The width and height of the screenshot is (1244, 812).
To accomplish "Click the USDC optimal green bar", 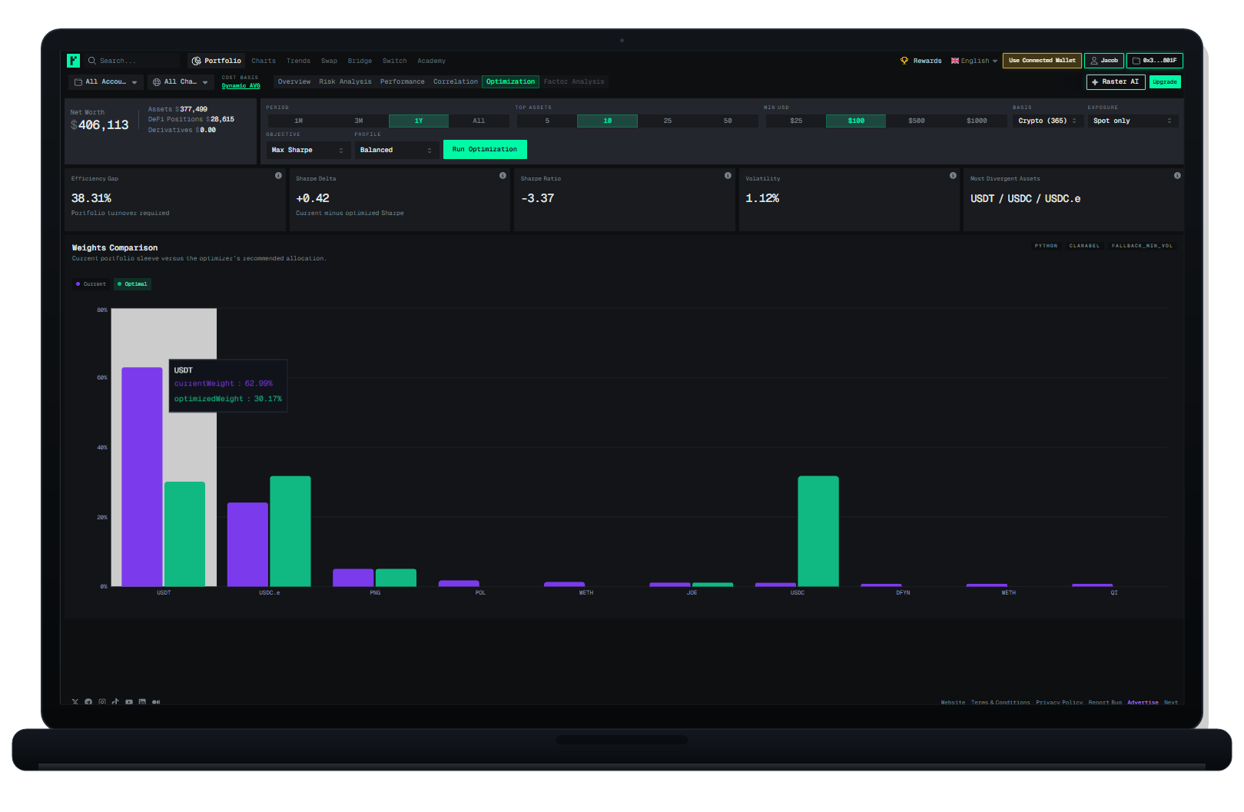I will coord(818,531).
